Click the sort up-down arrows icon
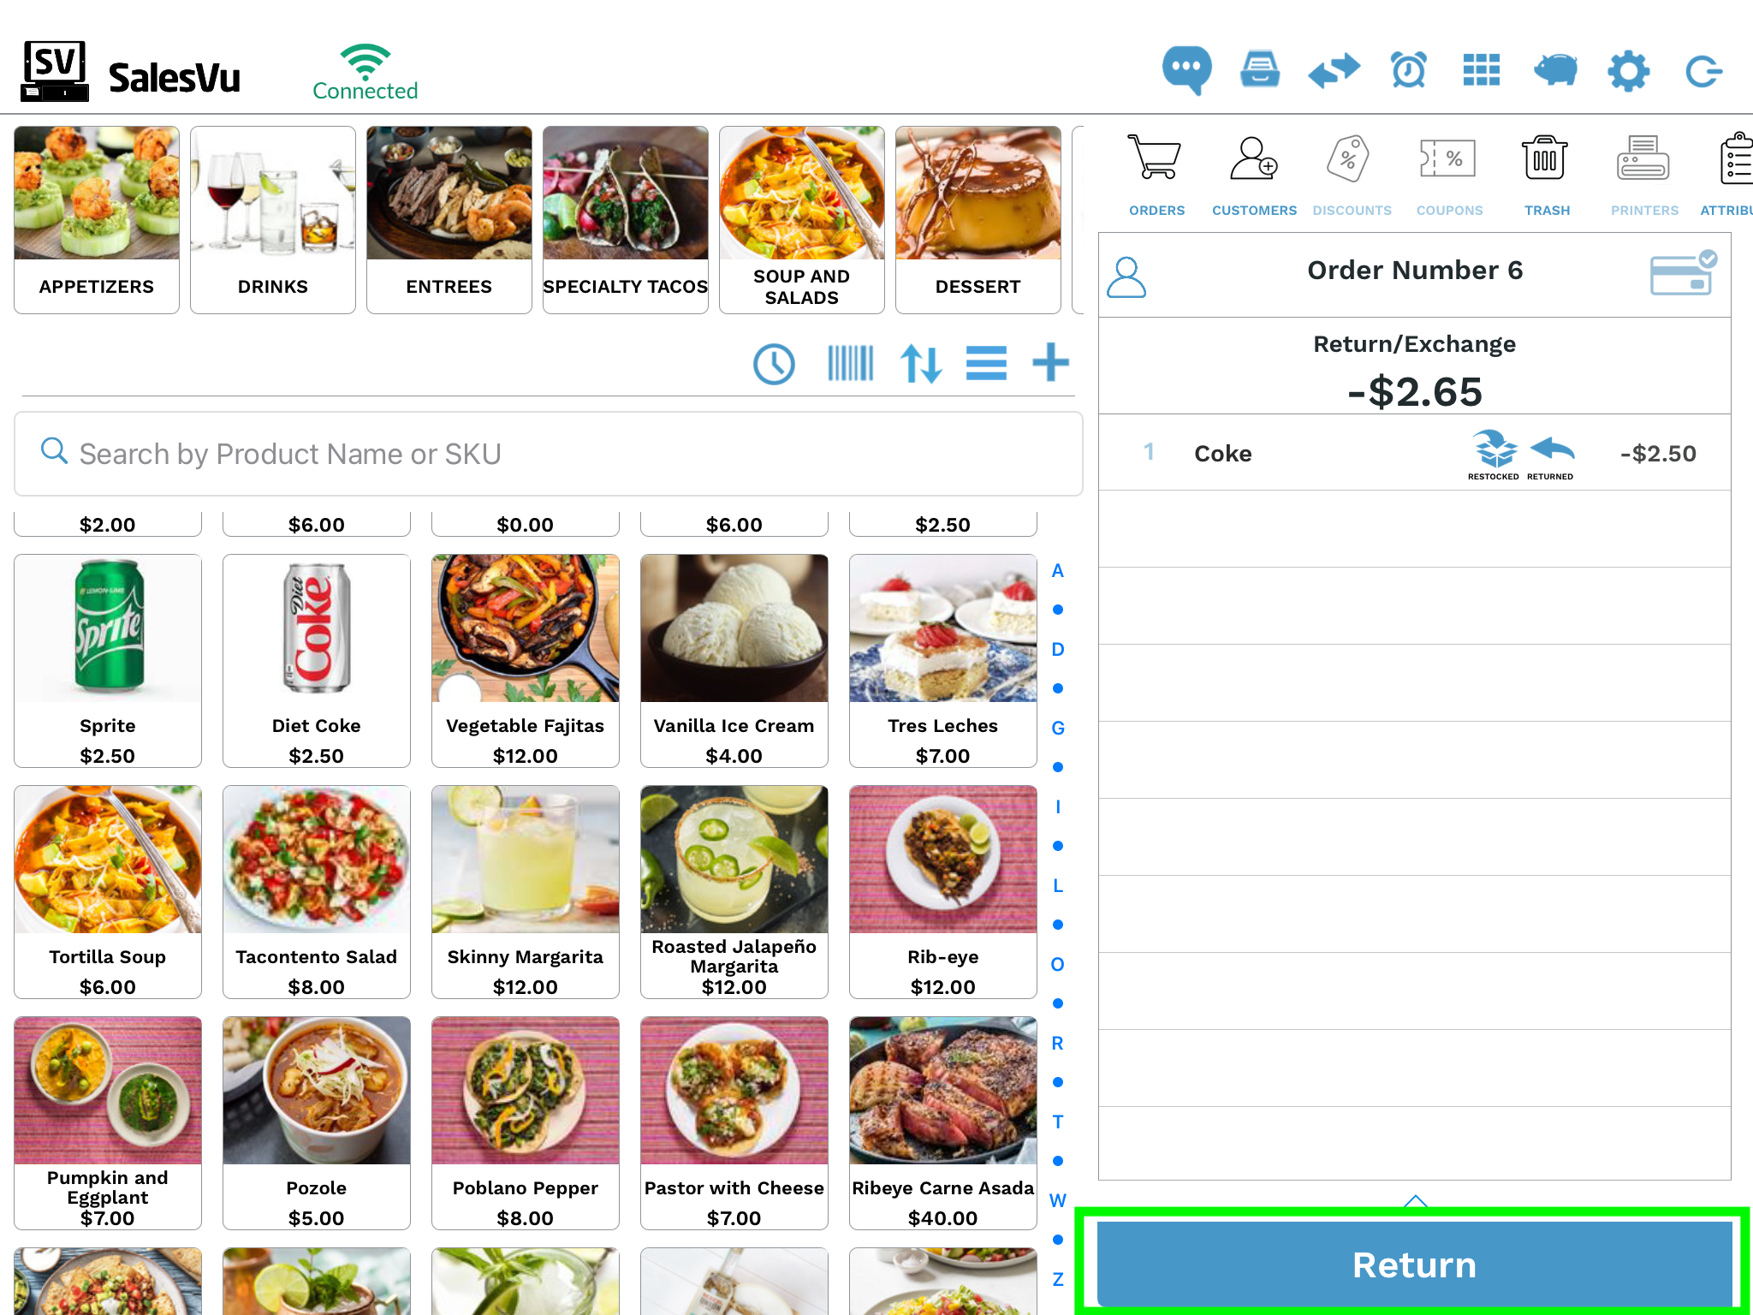 coord(921,364)
